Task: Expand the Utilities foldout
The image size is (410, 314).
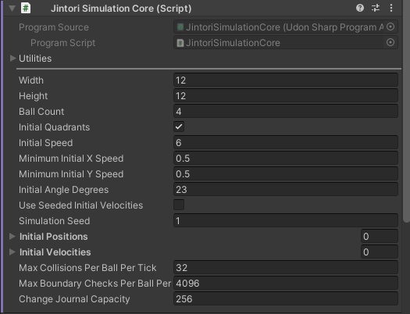Action: 12,59
